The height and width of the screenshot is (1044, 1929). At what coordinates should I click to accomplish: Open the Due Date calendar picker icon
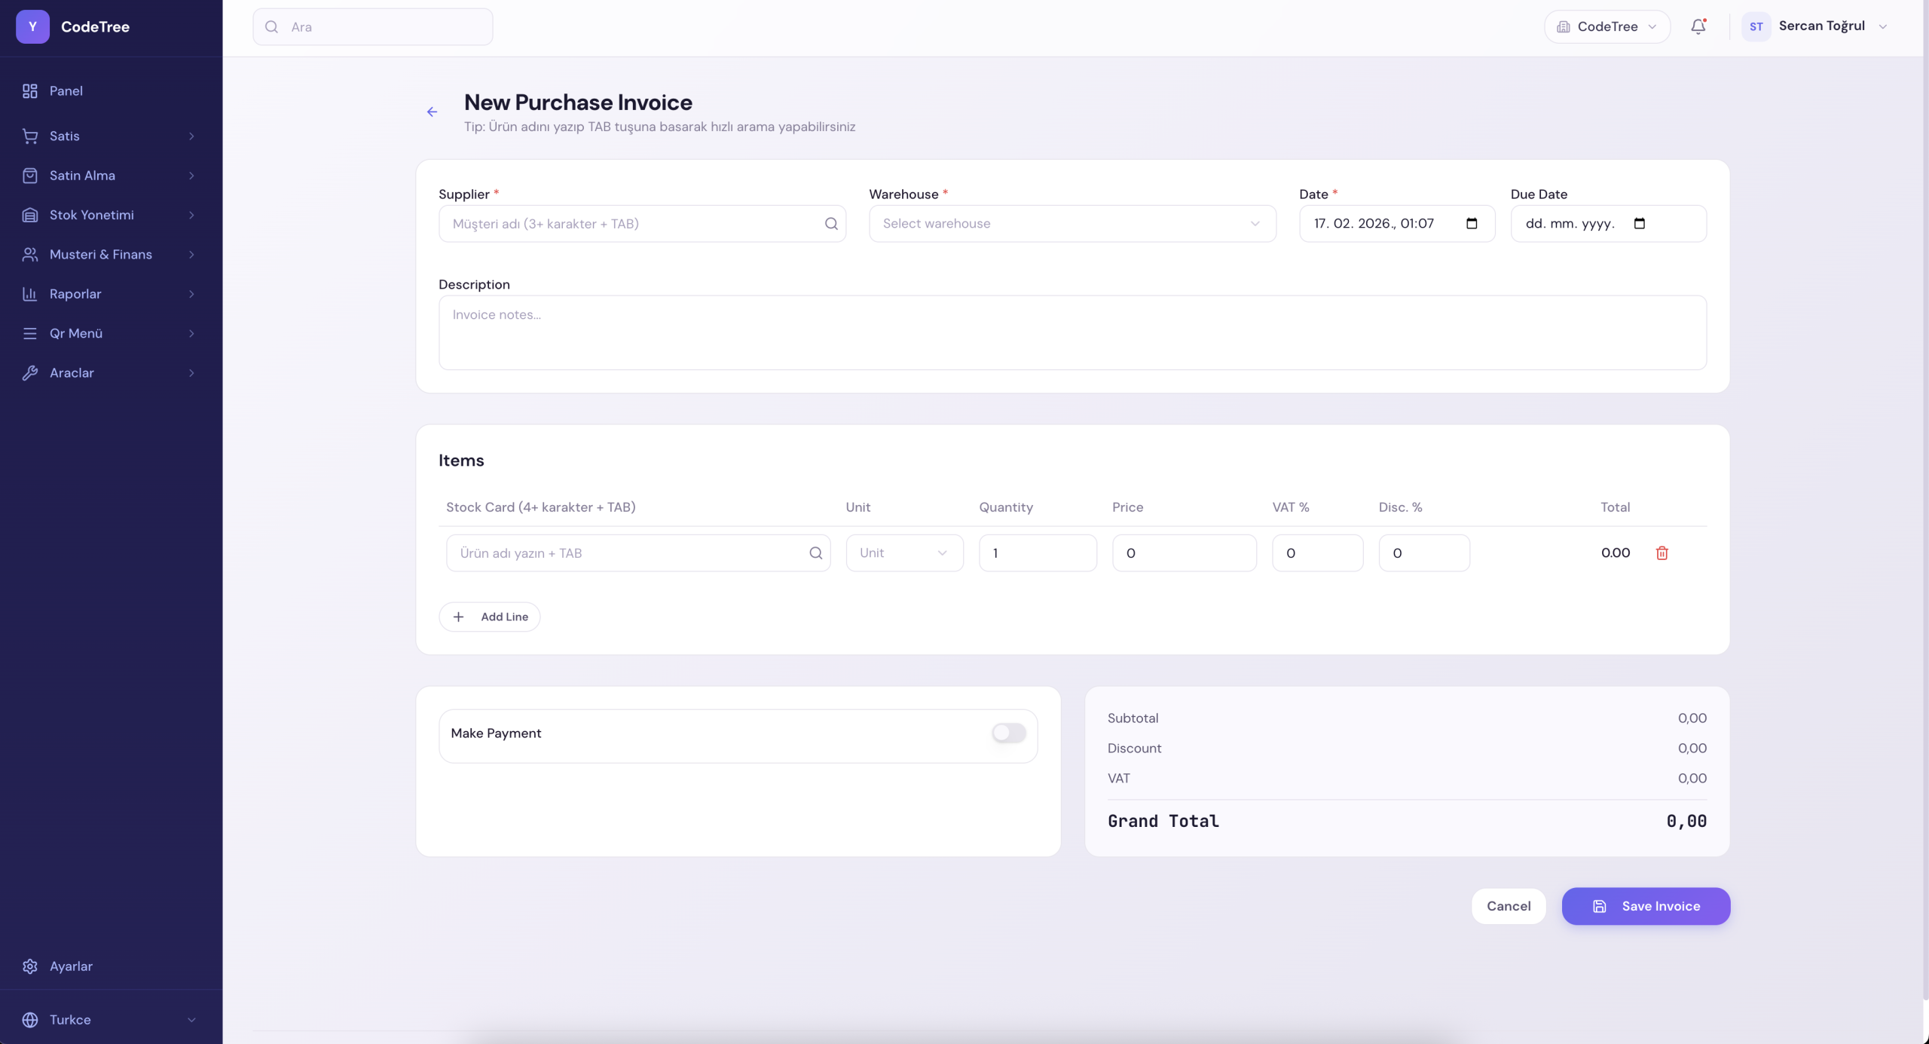click(x=1639, y=224)
